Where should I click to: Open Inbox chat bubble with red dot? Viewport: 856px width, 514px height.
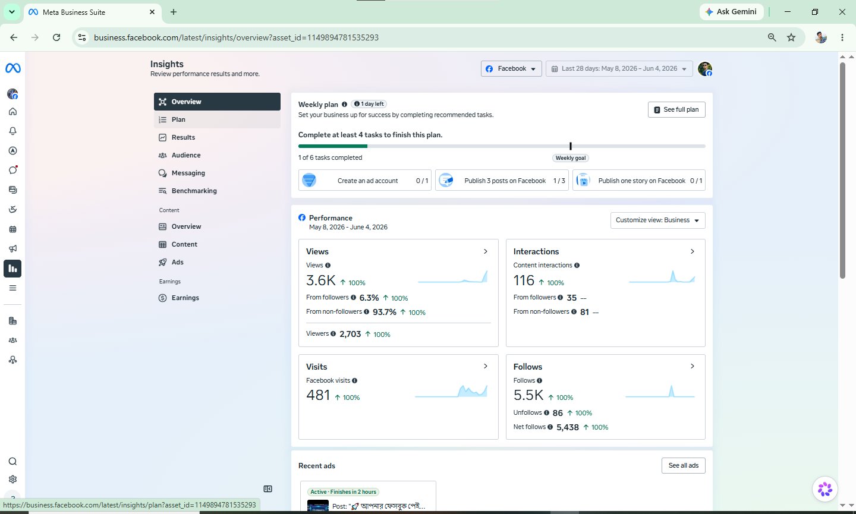[12, 170]
